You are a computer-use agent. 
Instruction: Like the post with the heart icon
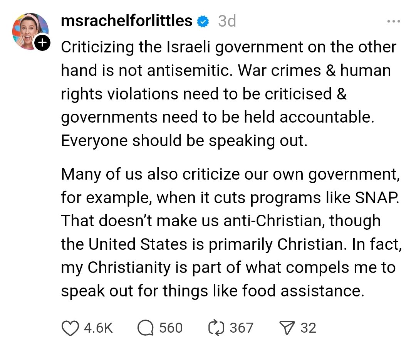click(x=70, y=328)
